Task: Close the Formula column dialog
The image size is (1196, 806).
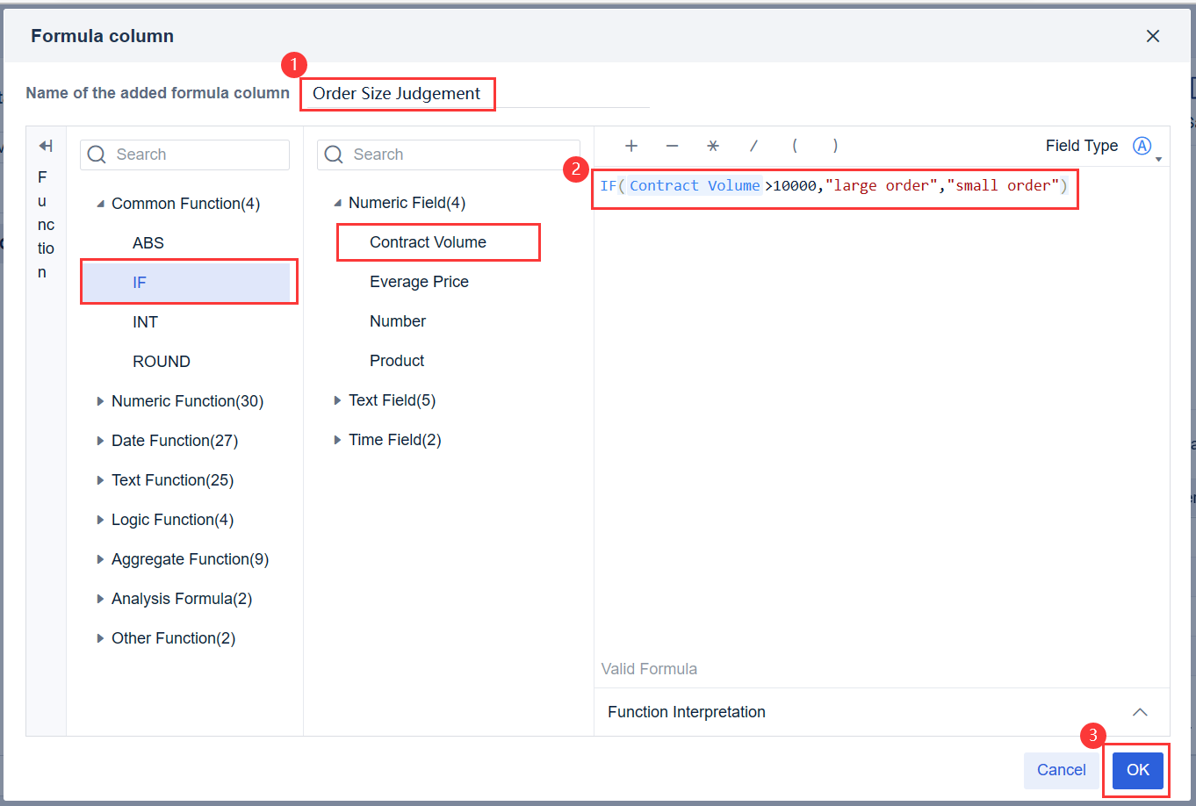Action: pos(1153,36)
